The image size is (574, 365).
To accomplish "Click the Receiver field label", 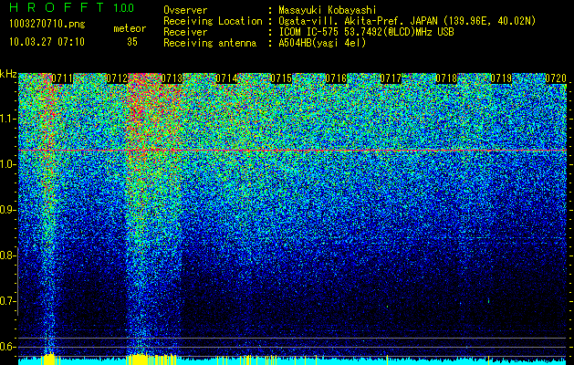I will [185, 32].
